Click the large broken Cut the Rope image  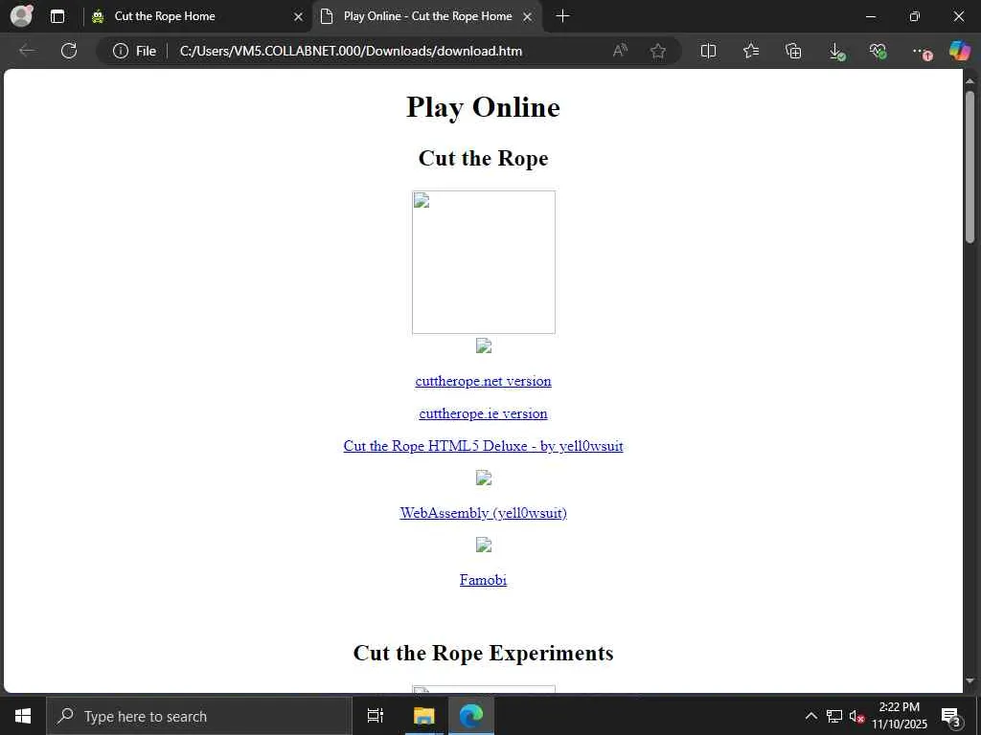[484, 262]
